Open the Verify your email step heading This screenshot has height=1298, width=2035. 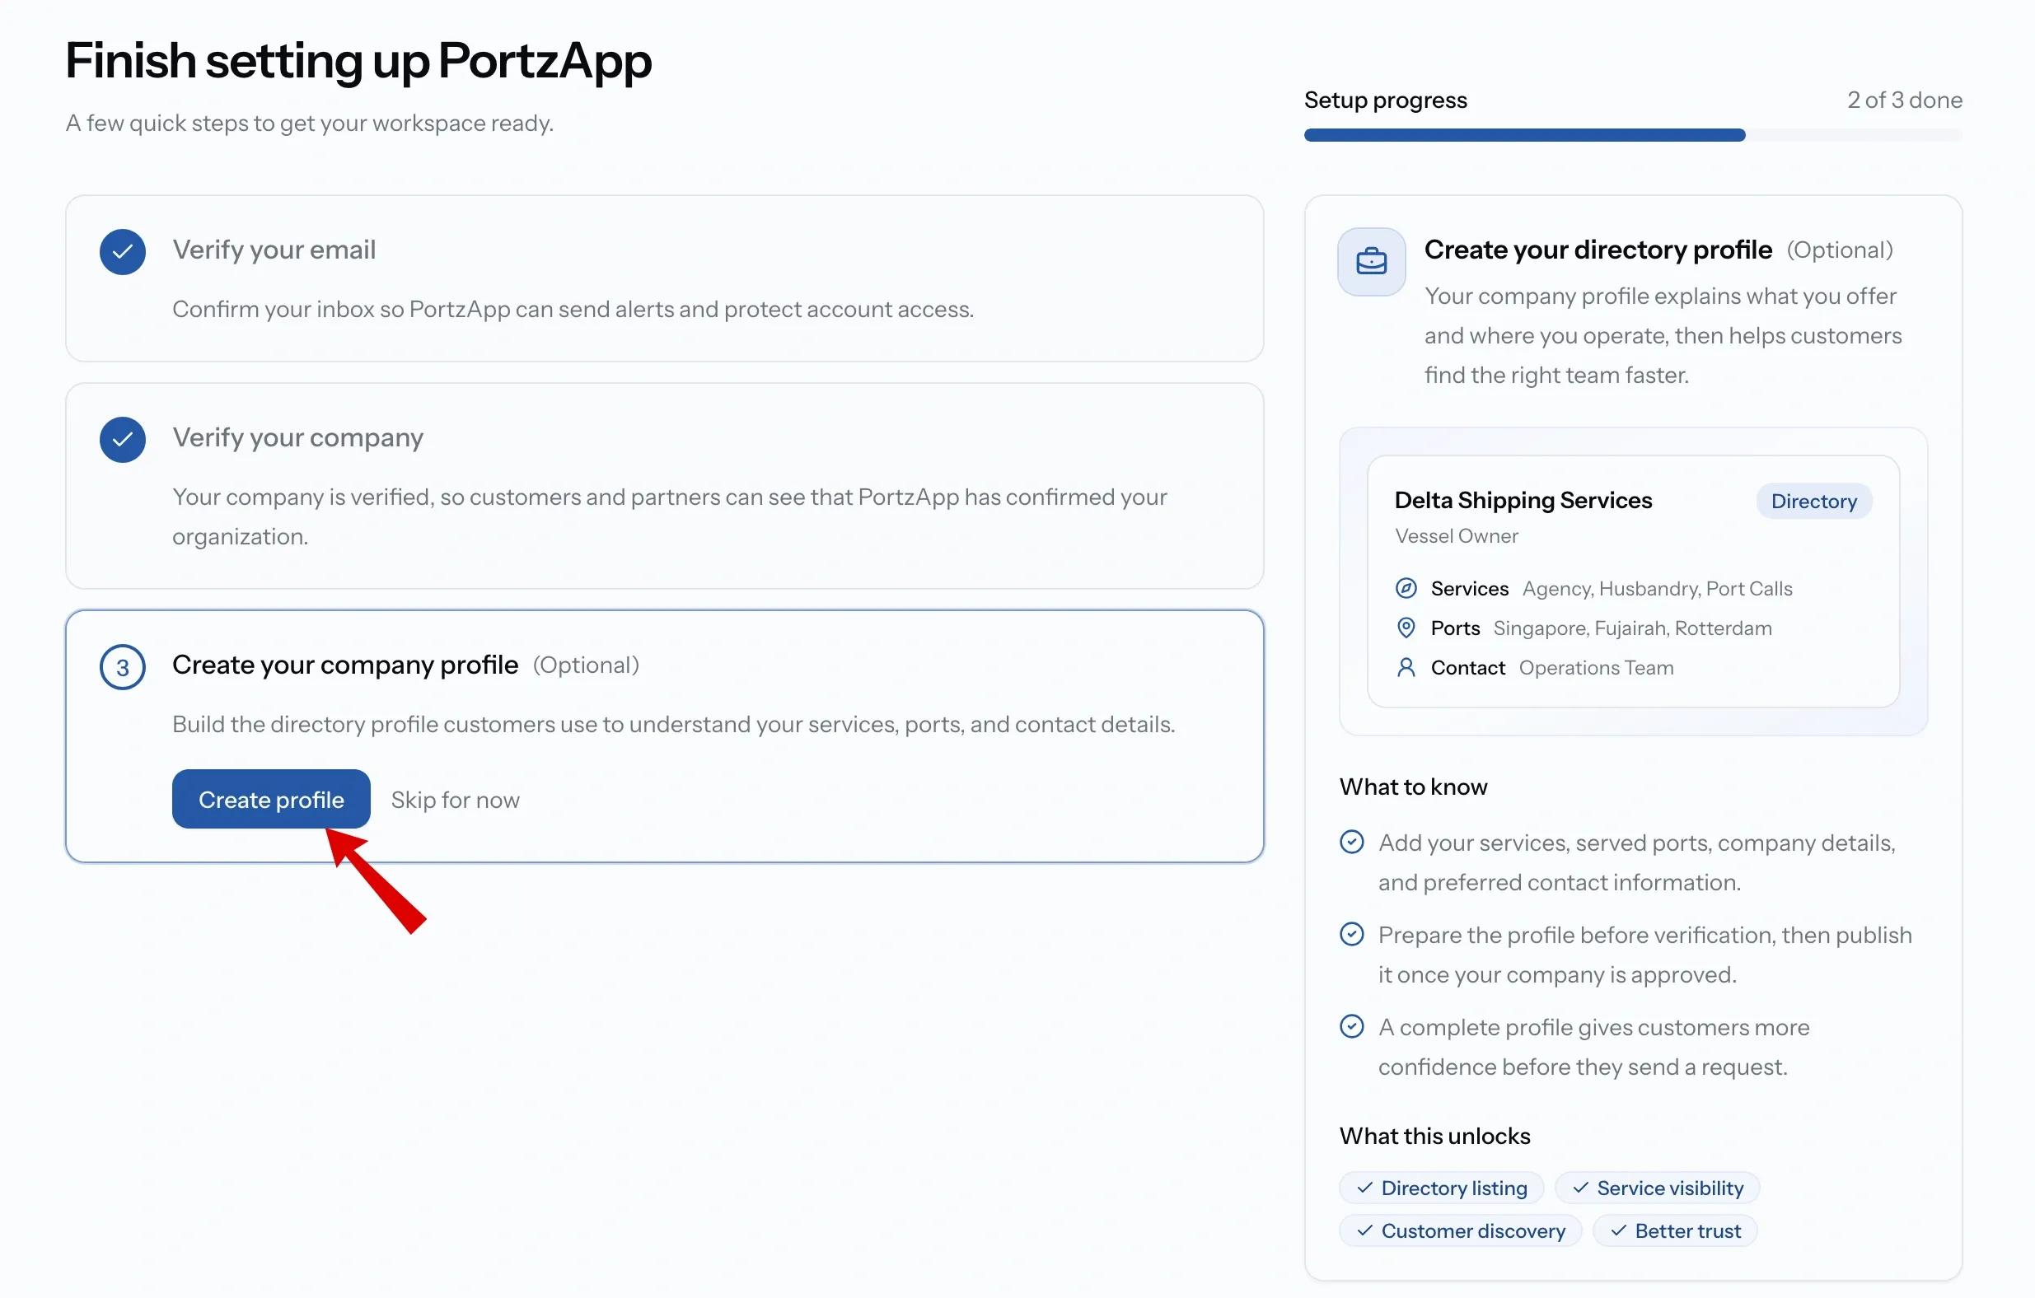point(274,250)
